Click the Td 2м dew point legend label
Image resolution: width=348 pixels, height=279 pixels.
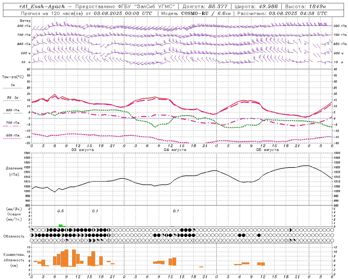pos(13,98)
